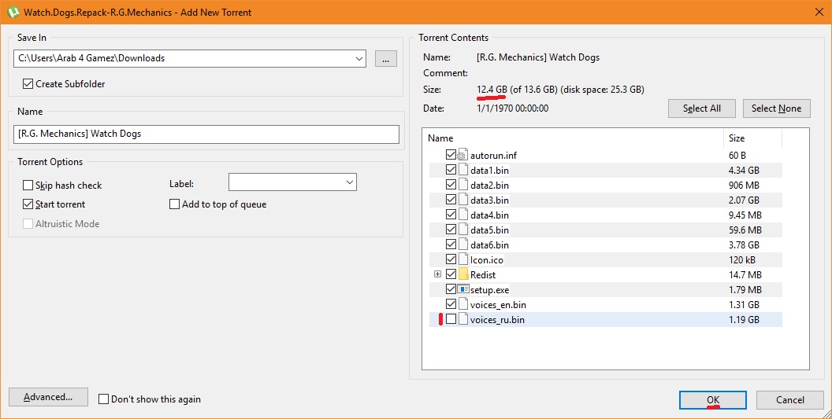Click the voices_en.bin file icon

[463, 305]
